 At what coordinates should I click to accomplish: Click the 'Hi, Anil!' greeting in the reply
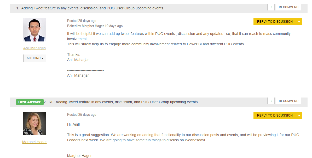[73, 124]
